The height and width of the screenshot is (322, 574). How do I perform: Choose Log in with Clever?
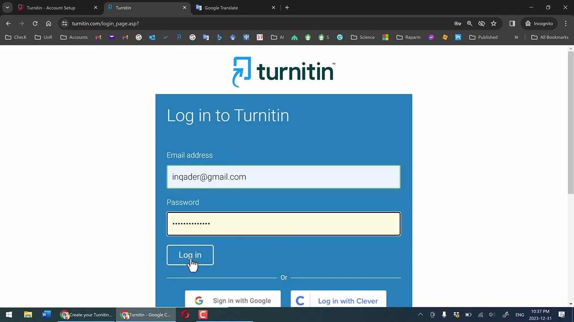339,300
